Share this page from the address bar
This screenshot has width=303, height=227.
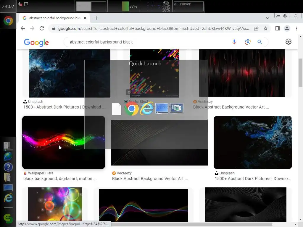point(256,29)
